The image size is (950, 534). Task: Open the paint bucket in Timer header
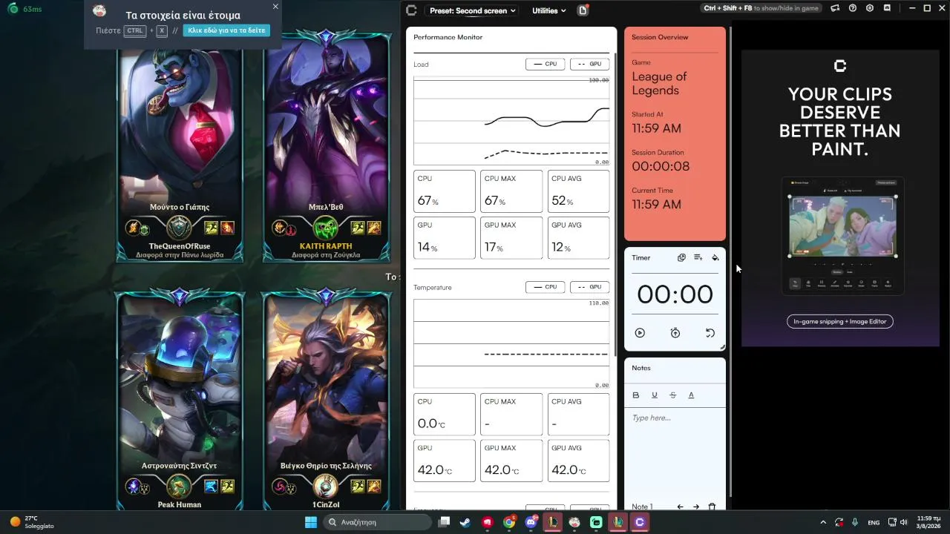(x=715, y=257)
